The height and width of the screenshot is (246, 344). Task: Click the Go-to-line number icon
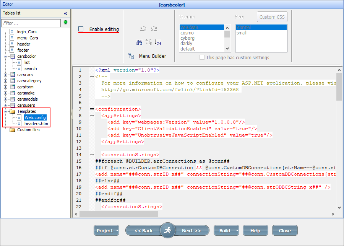[157, 42]
